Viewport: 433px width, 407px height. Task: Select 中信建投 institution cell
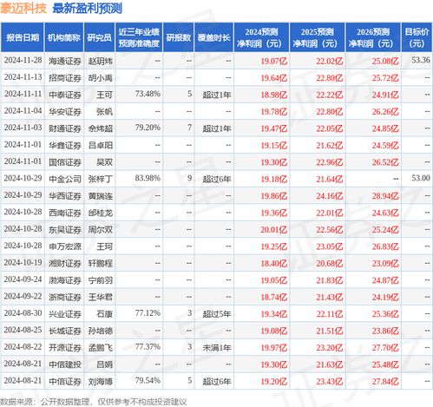click(x=65, y=364)
